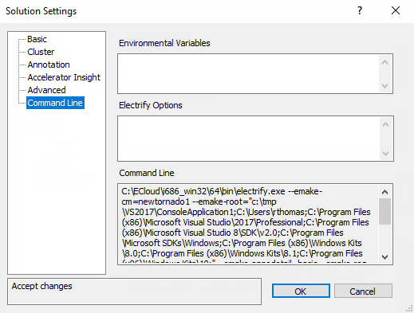
Task: Click Command Line scrollbar up arrow
Action: pos(384,192)
